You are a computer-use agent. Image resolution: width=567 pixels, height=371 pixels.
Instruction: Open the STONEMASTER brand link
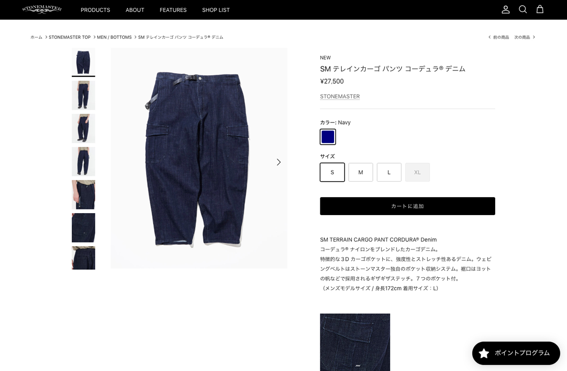(x=340, y=96)
